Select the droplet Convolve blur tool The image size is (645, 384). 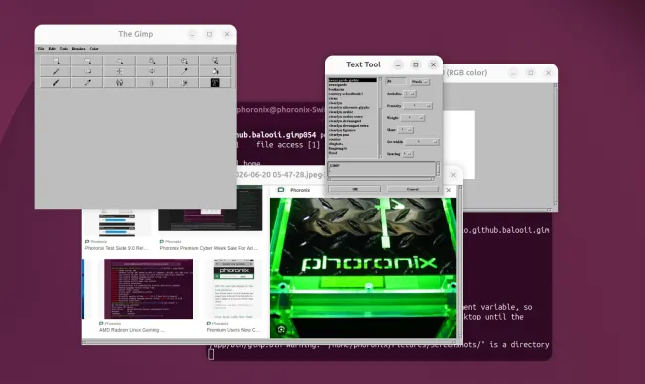(152, 83)
